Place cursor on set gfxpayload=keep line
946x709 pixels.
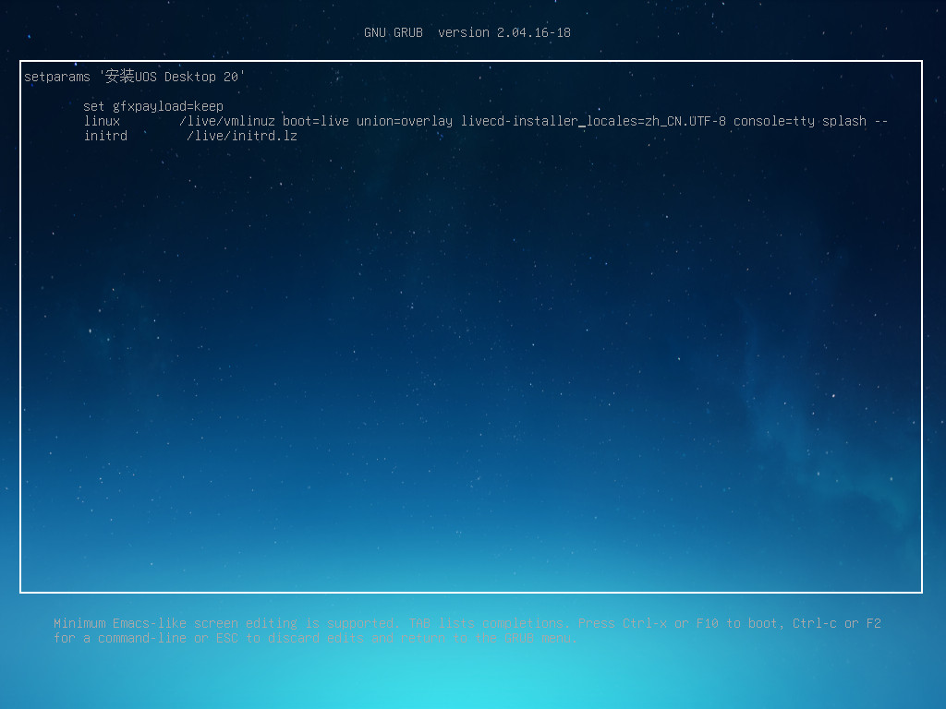(153, 107)
